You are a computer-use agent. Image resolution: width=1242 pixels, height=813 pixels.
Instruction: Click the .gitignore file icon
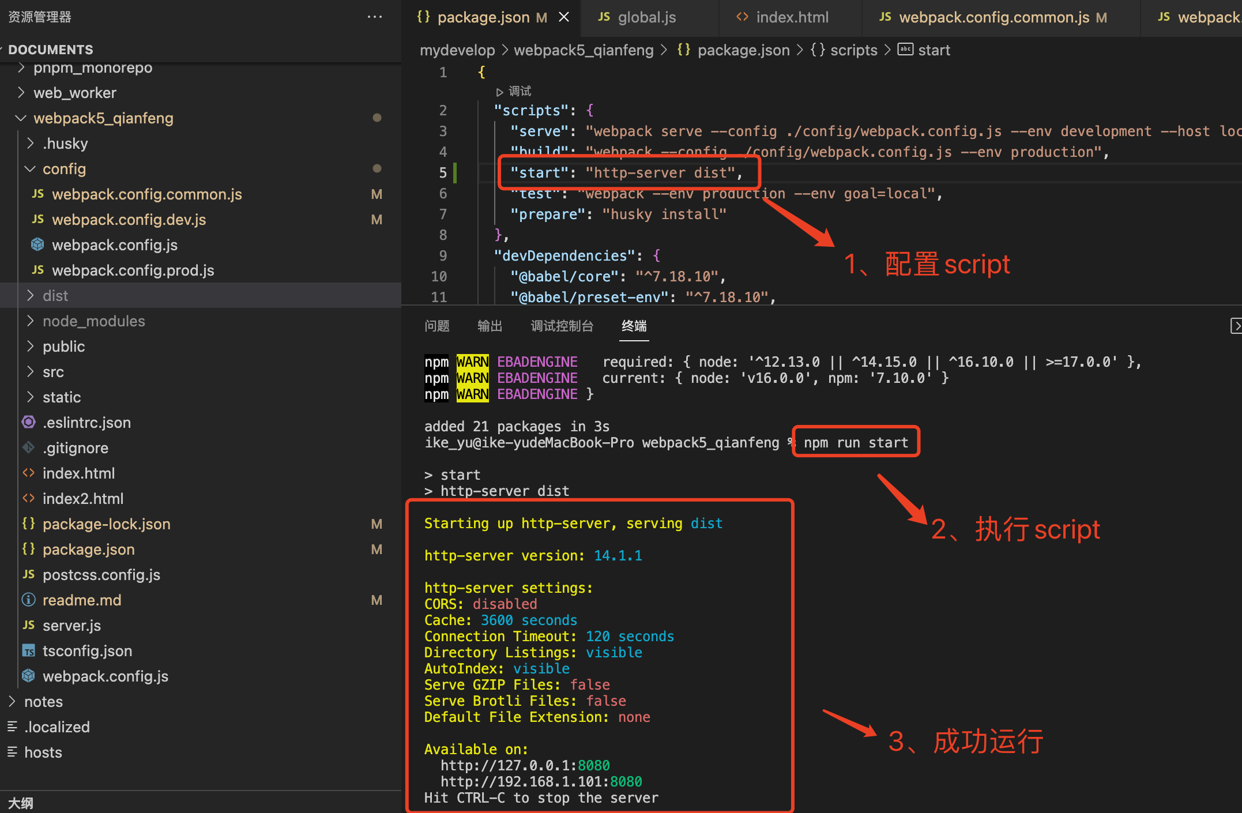(x=28, y=448)
